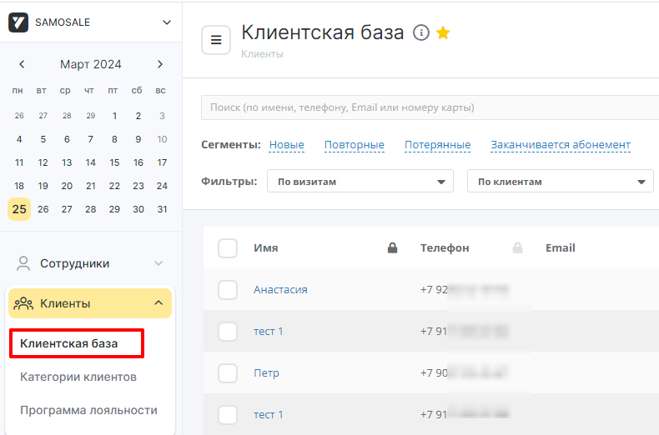Screen dimensions: 659x435
Task: Filter by Новые segment
Action: coord(287,145)
